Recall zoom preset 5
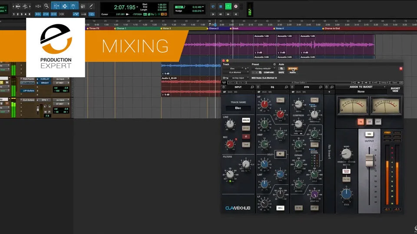This screenshot has width=417, height=234. [x=30, y=14]
